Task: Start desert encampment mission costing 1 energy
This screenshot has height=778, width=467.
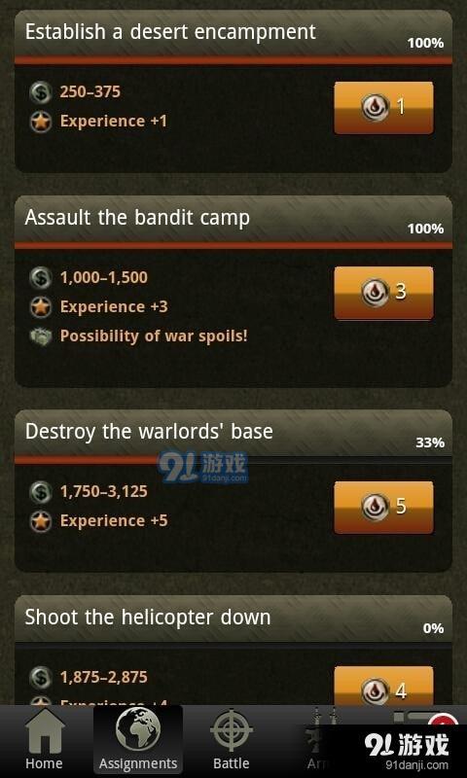Action: point(383,108)
